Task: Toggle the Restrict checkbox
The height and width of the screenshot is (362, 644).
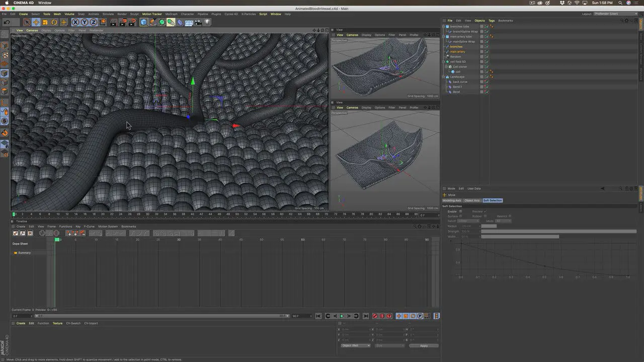Action: 510,216
